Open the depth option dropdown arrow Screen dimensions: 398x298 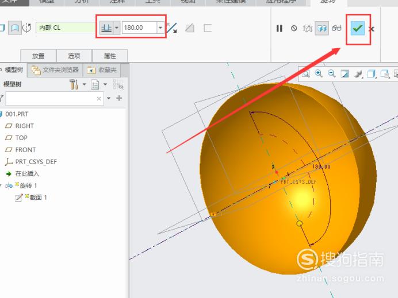[117, 28]
